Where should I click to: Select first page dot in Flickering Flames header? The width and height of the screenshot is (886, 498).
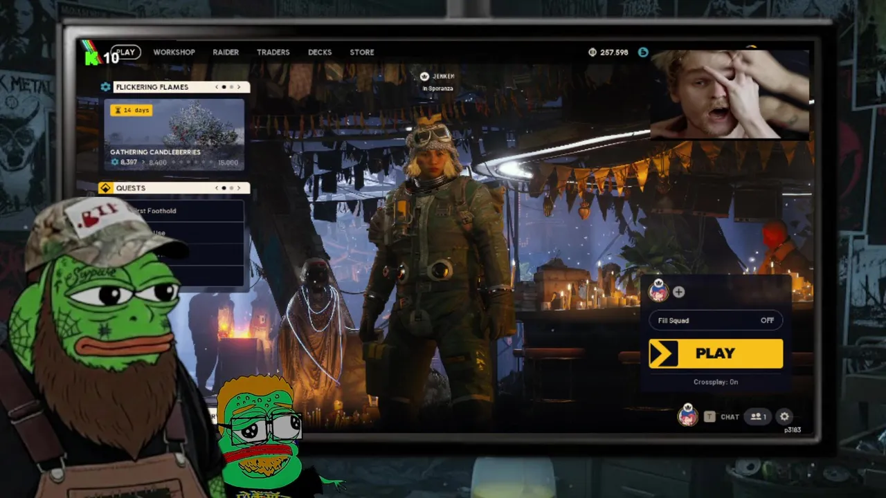pos(224,87)
